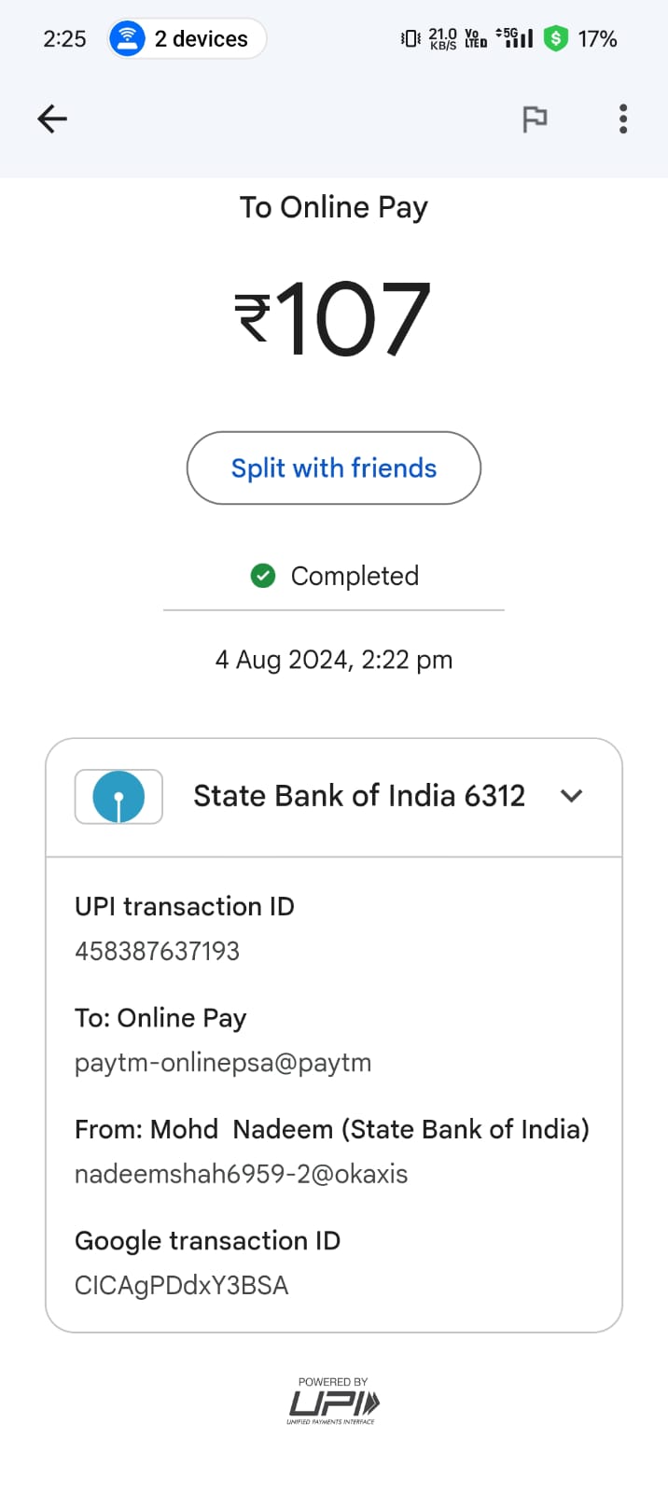Tap the State Bank of India logo
668x1493 pixels.
click(118, 797)
